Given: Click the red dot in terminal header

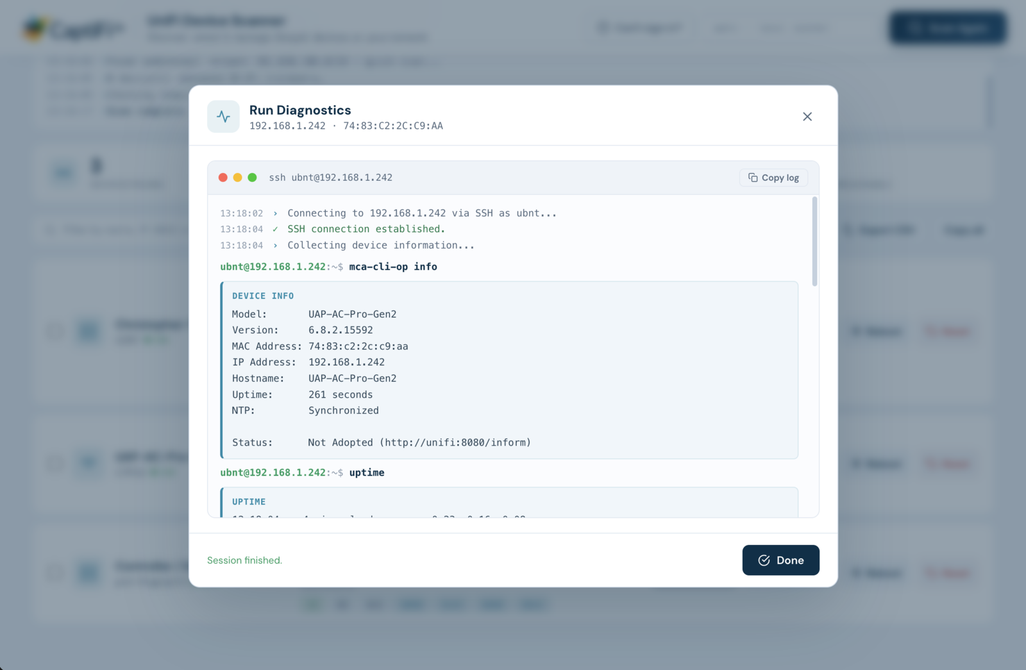Looking at the screenshot, I should pyautogui.click(x=223, y=178).
